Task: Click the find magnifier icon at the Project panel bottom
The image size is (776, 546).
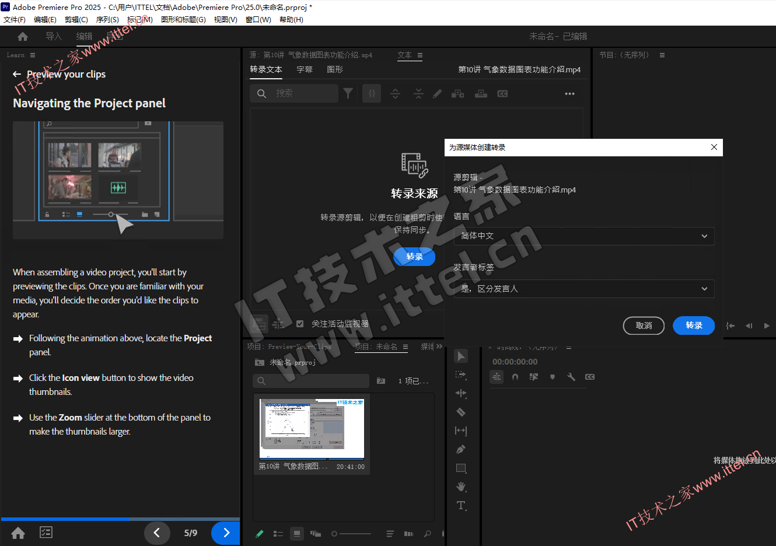Action: 428,534
